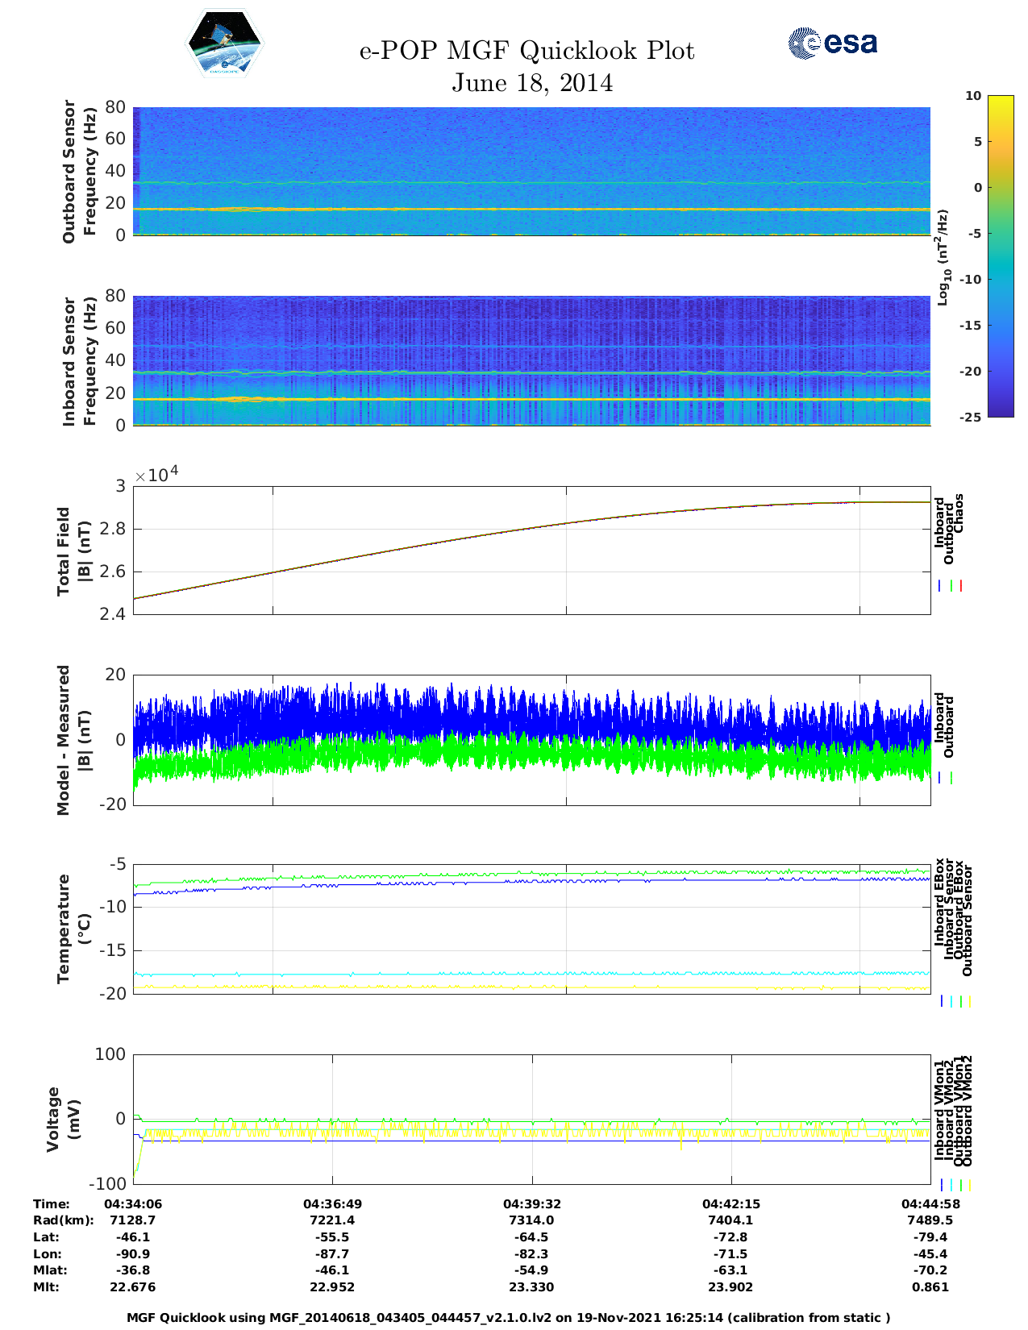Open the Outboard Sensor spectrogram panel

(531, 171)
